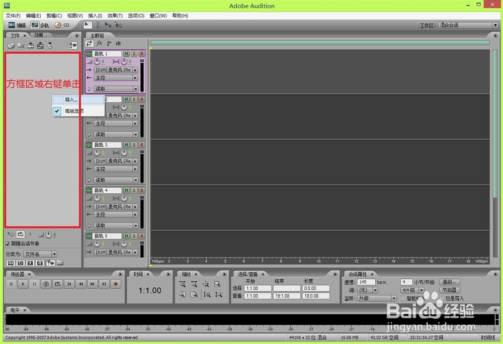Show the sends view in main panel

(109, 43)
